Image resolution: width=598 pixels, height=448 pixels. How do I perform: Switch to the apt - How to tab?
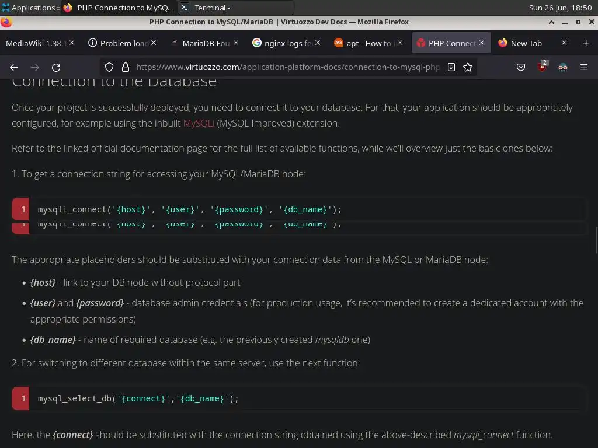(368, 43)
